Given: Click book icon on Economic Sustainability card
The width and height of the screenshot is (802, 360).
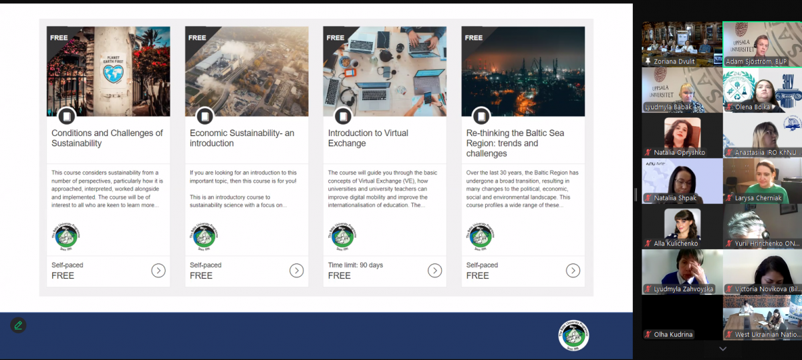Looking at the screenshot, I should (x=205, y=116).
